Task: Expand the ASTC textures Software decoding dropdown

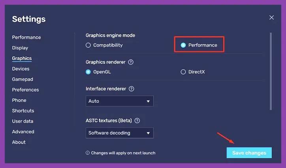Action: pyautogui.click(x=119, y=133)
